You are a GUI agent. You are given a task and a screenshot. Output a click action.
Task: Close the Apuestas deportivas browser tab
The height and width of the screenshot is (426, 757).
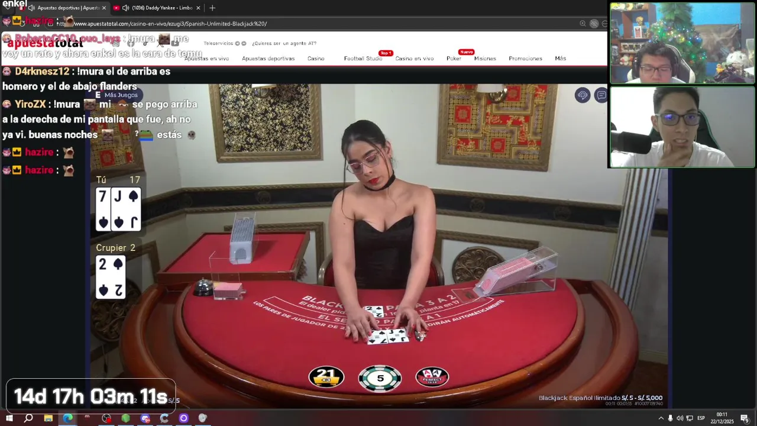click(x=104, y=8)
